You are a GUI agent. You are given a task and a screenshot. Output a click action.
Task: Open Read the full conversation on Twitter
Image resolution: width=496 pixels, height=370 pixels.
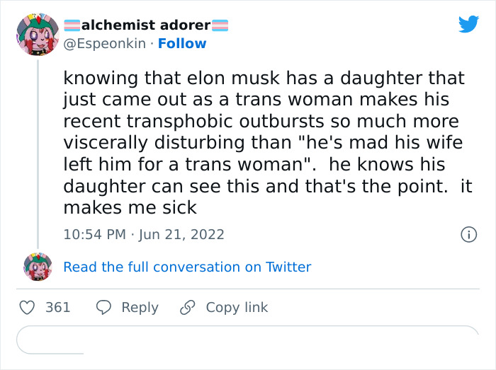(187, 267)
